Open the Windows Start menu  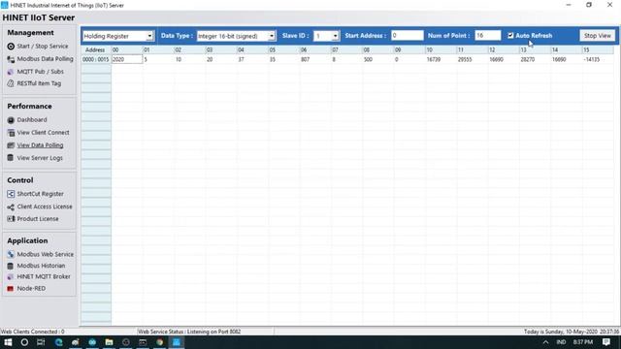click(x=8, y=342)
